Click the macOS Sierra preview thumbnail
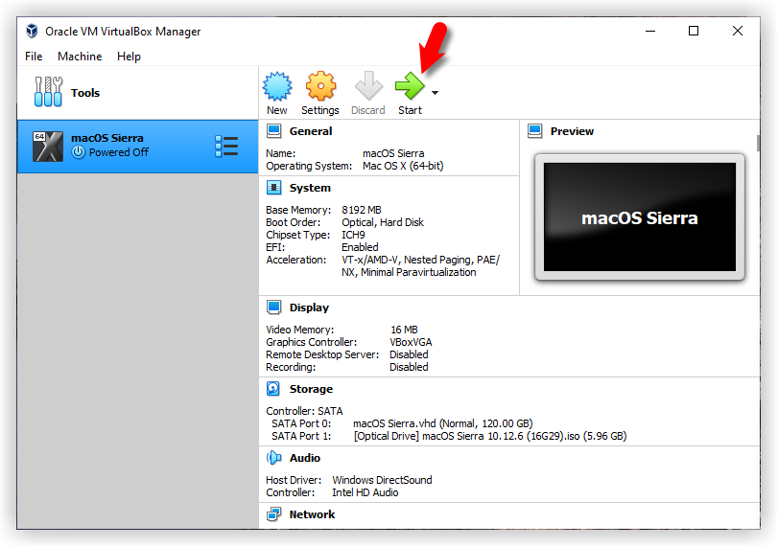This screenshot has width=778, height=547. [x=639, y=217]
